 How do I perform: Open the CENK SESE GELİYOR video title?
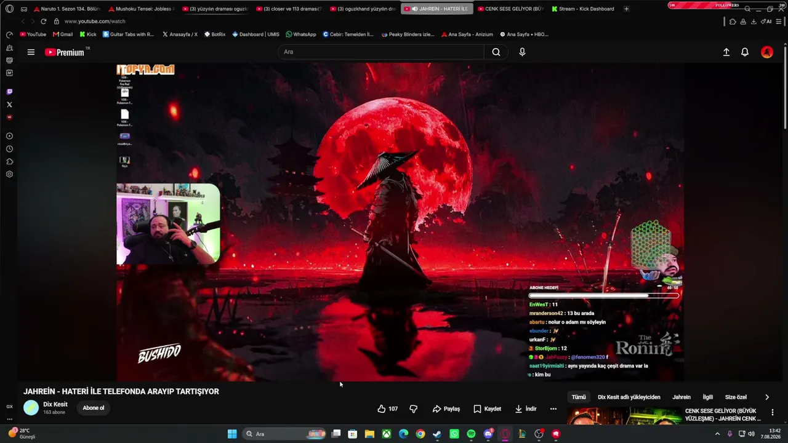click(x=723, y=415)
